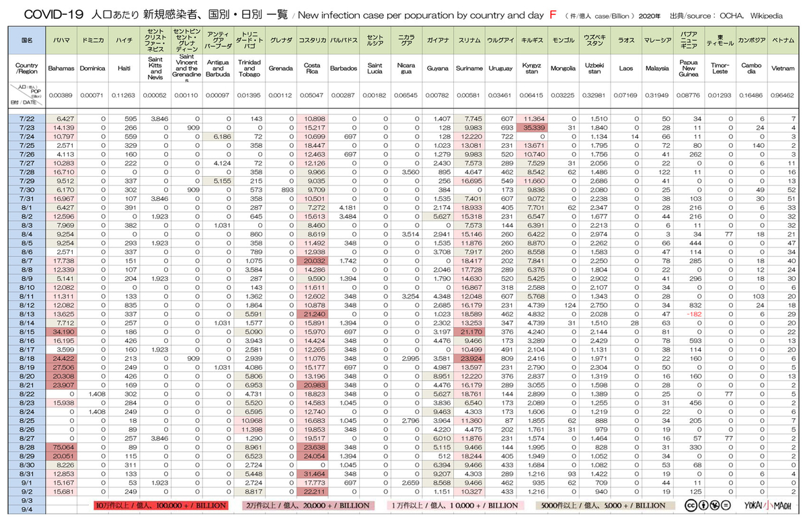Select the blue 国名 header cell
Screen dimensions: 807x519
(x=27, y=40)
